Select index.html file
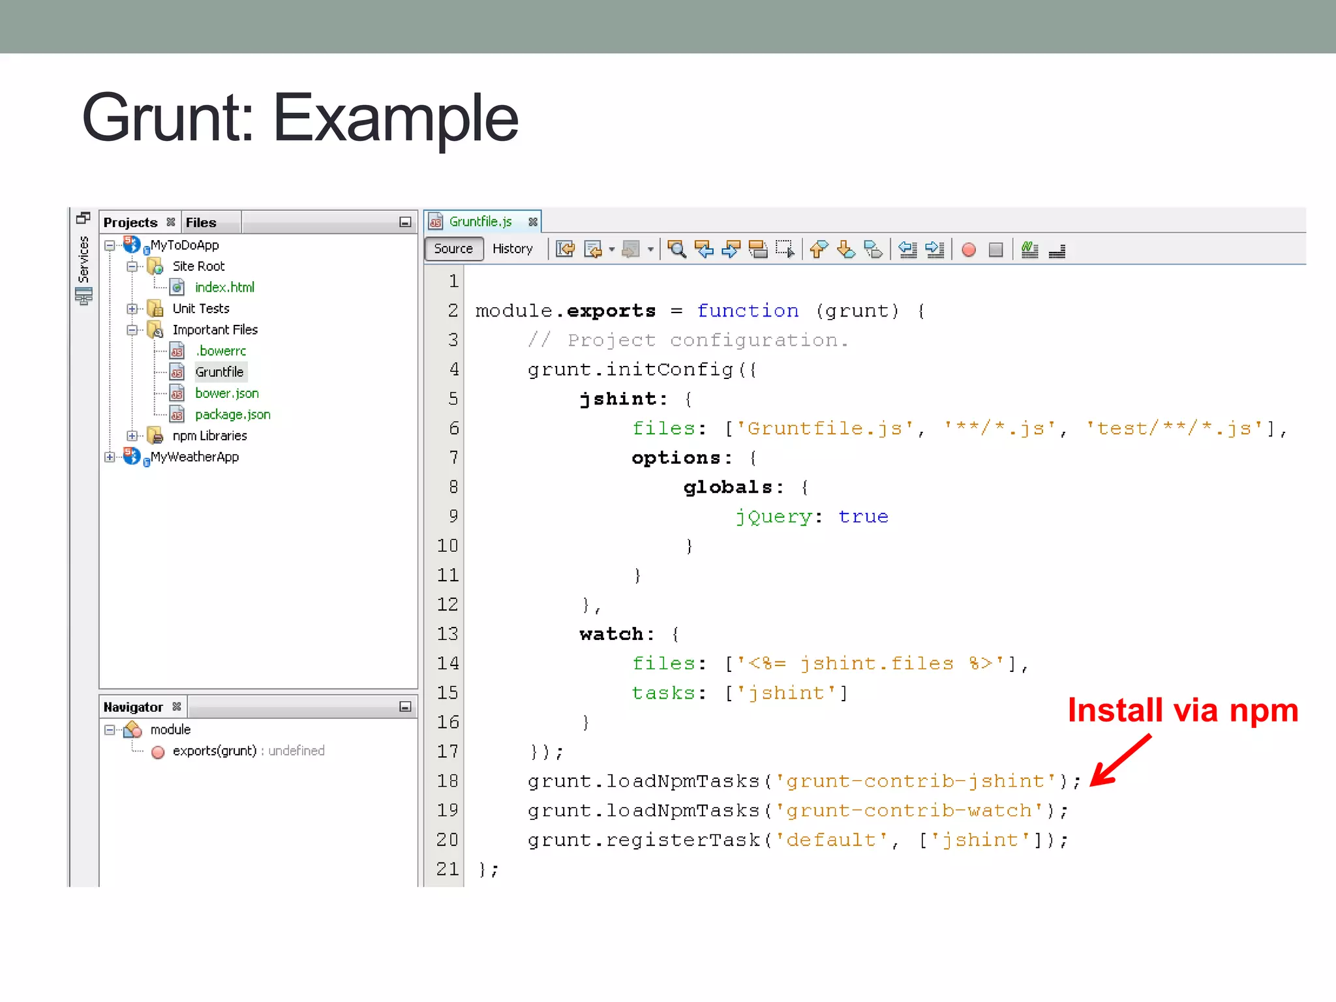 pos(224,287)
